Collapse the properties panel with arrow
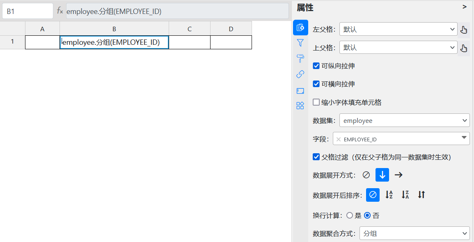 click(x=465, y=7)
